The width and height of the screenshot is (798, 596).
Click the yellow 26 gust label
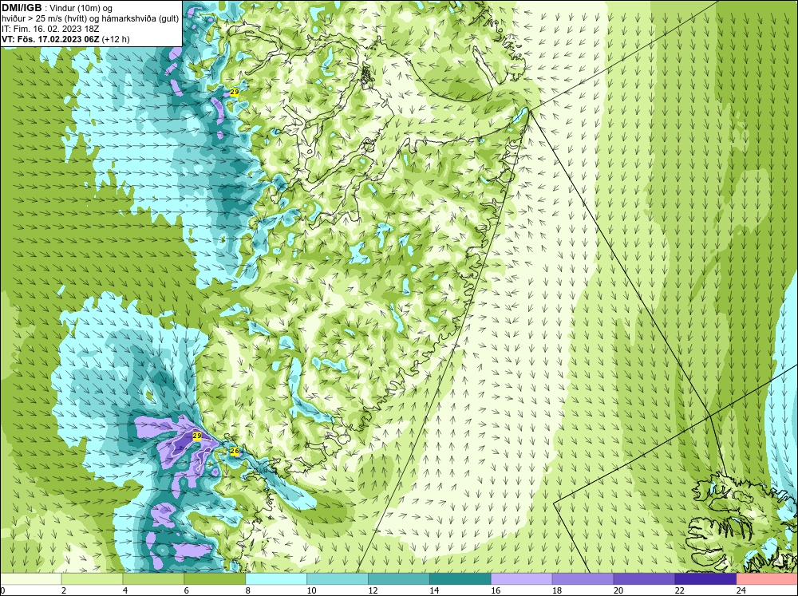[x=235, y=451]
